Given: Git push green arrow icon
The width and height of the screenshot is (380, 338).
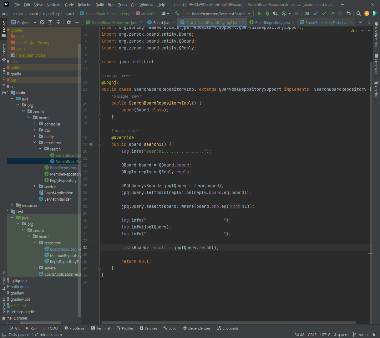Looking at the screenshot, I should point(332,13).
